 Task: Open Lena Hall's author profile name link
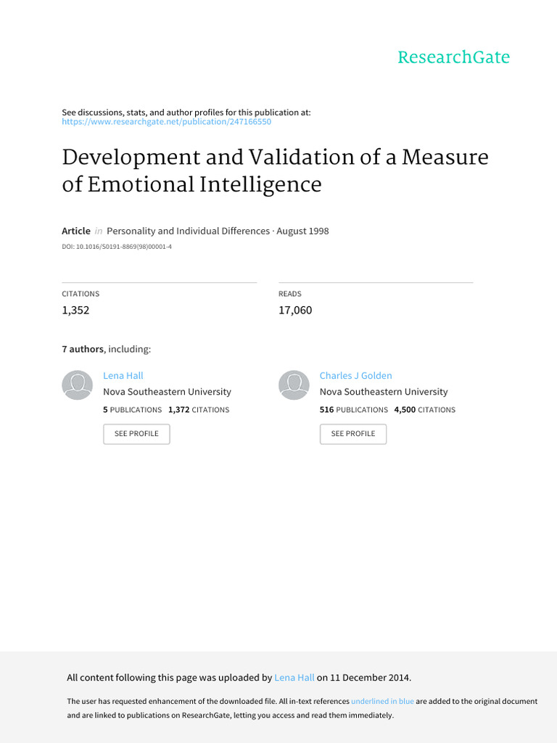pyautogui.click(x=123, y=376)
